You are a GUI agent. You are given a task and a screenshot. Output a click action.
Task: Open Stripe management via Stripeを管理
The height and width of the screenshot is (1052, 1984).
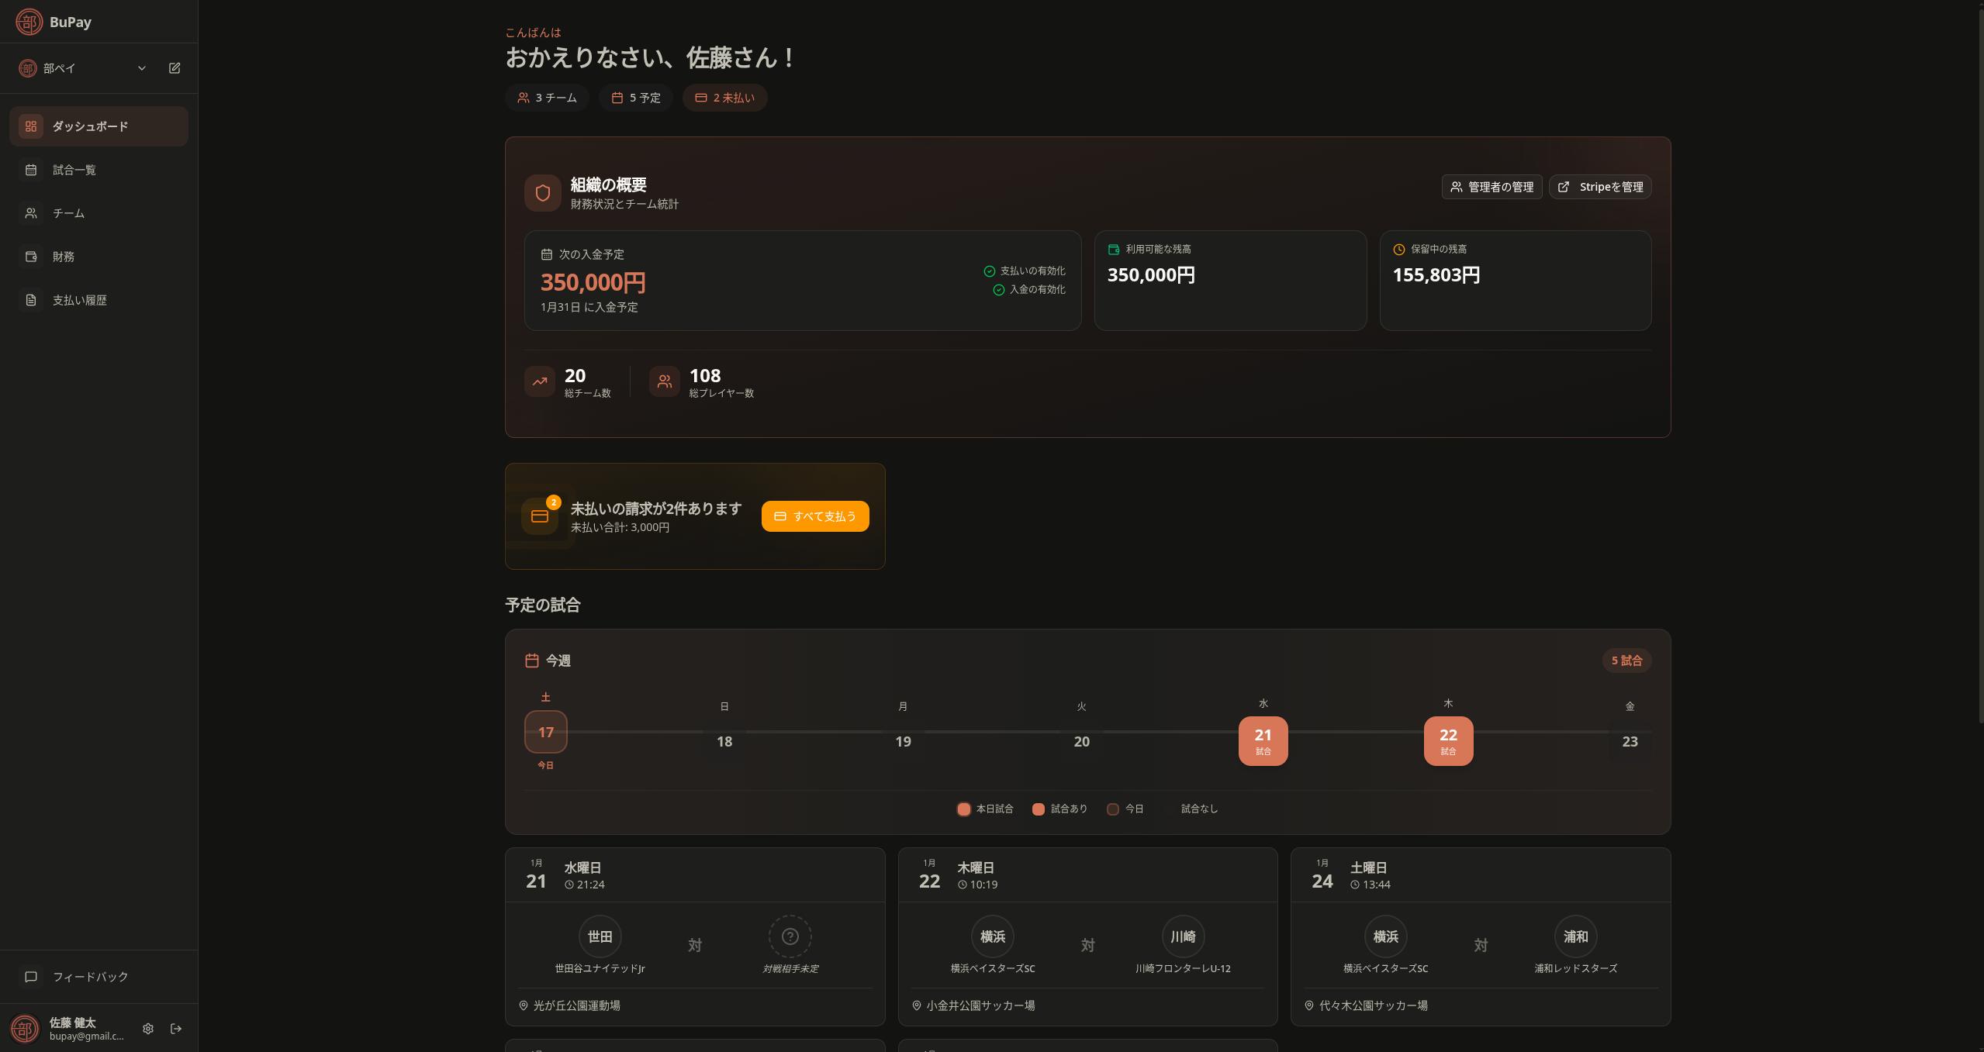(x=1599, y=187)
